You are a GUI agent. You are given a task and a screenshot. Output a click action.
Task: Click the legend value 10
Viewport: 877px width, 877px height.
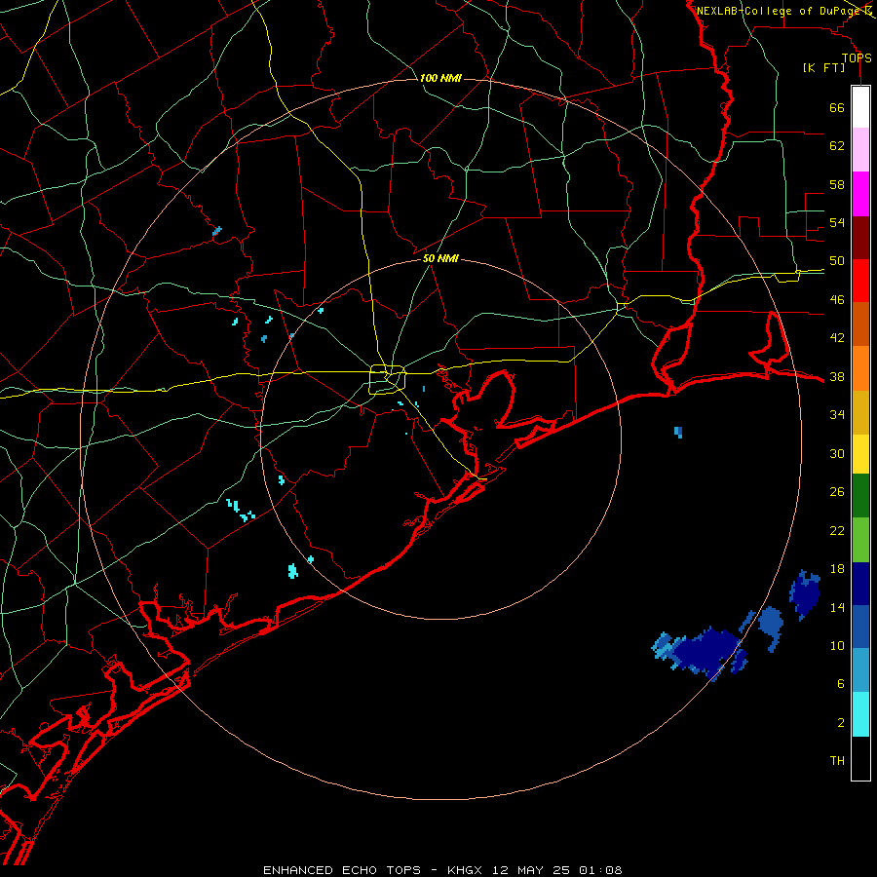(837, 646)
